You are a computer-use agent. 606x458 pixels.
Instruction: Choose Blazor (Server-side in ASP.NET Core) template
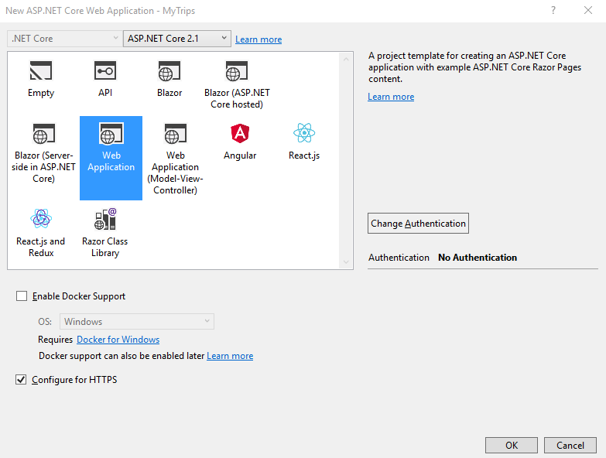(x=43, y=154)
